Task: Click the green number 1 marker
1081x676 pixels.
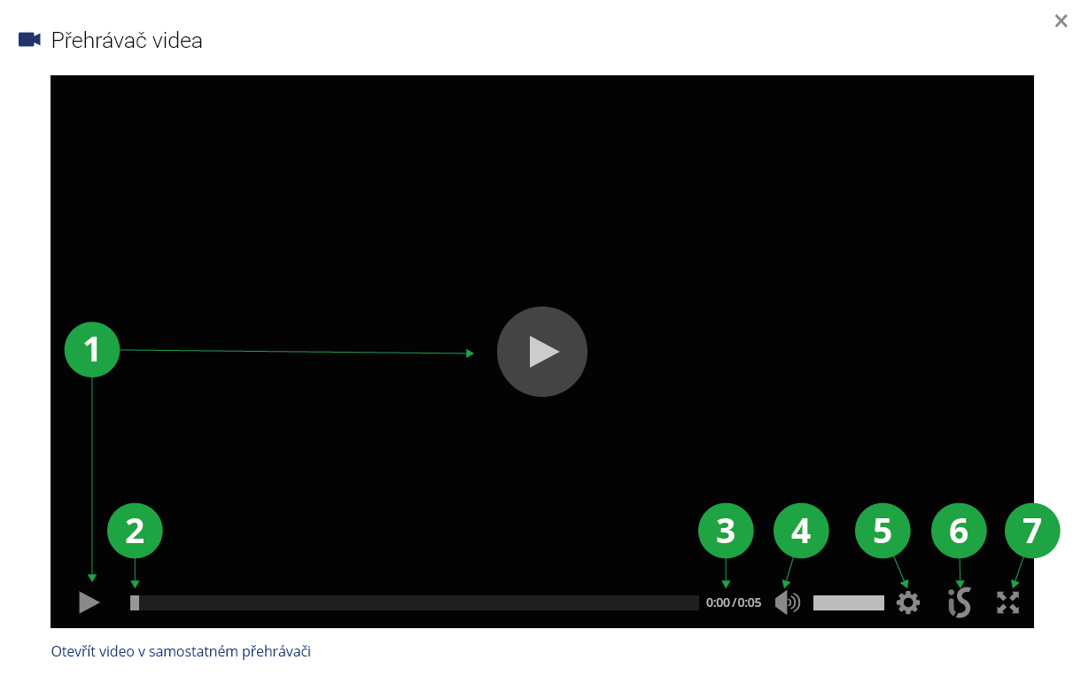Action: tap(92, 350)
